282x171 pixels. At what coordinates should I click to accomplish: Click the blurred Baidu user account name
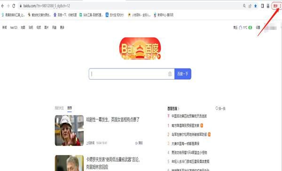click(271, 28)
